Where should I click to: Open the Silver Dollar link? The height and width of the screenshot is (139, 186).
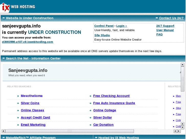103,118
